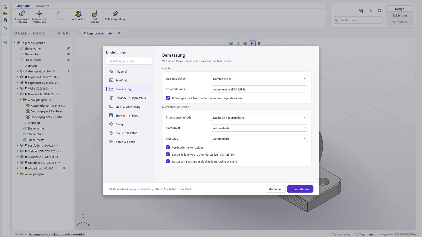
Task: Open the Verknüpfen tool
Action: tap(78, 16)
